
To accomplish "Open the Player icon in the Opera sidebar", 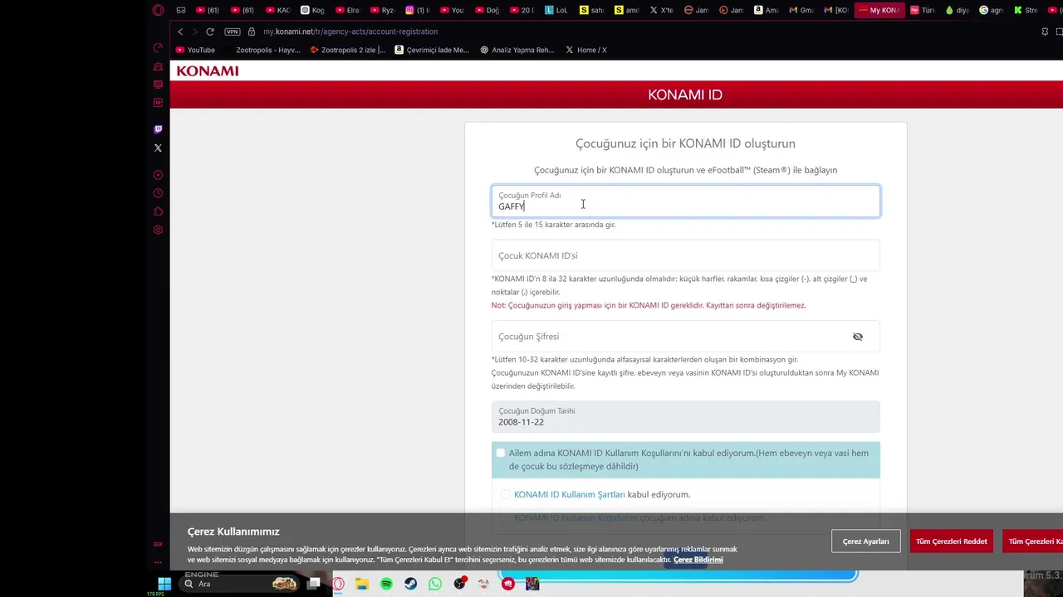I will coord(158,175).
